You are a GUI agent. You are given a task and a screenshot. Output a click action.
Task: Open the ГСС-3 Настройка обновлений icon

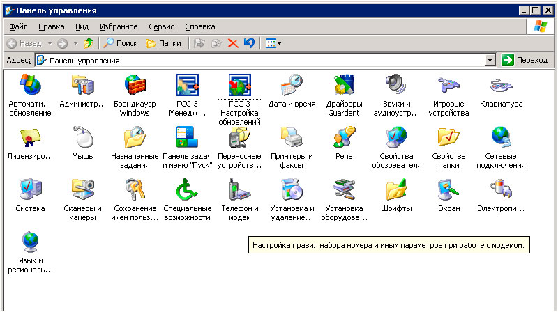pyautogui.click(x=239, y=85)
